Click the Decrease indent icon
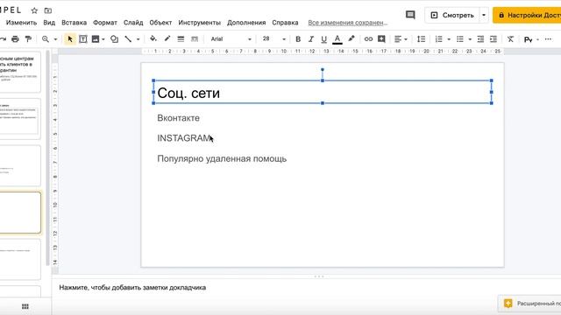561x315 pixels. click(x=480, y=39)
